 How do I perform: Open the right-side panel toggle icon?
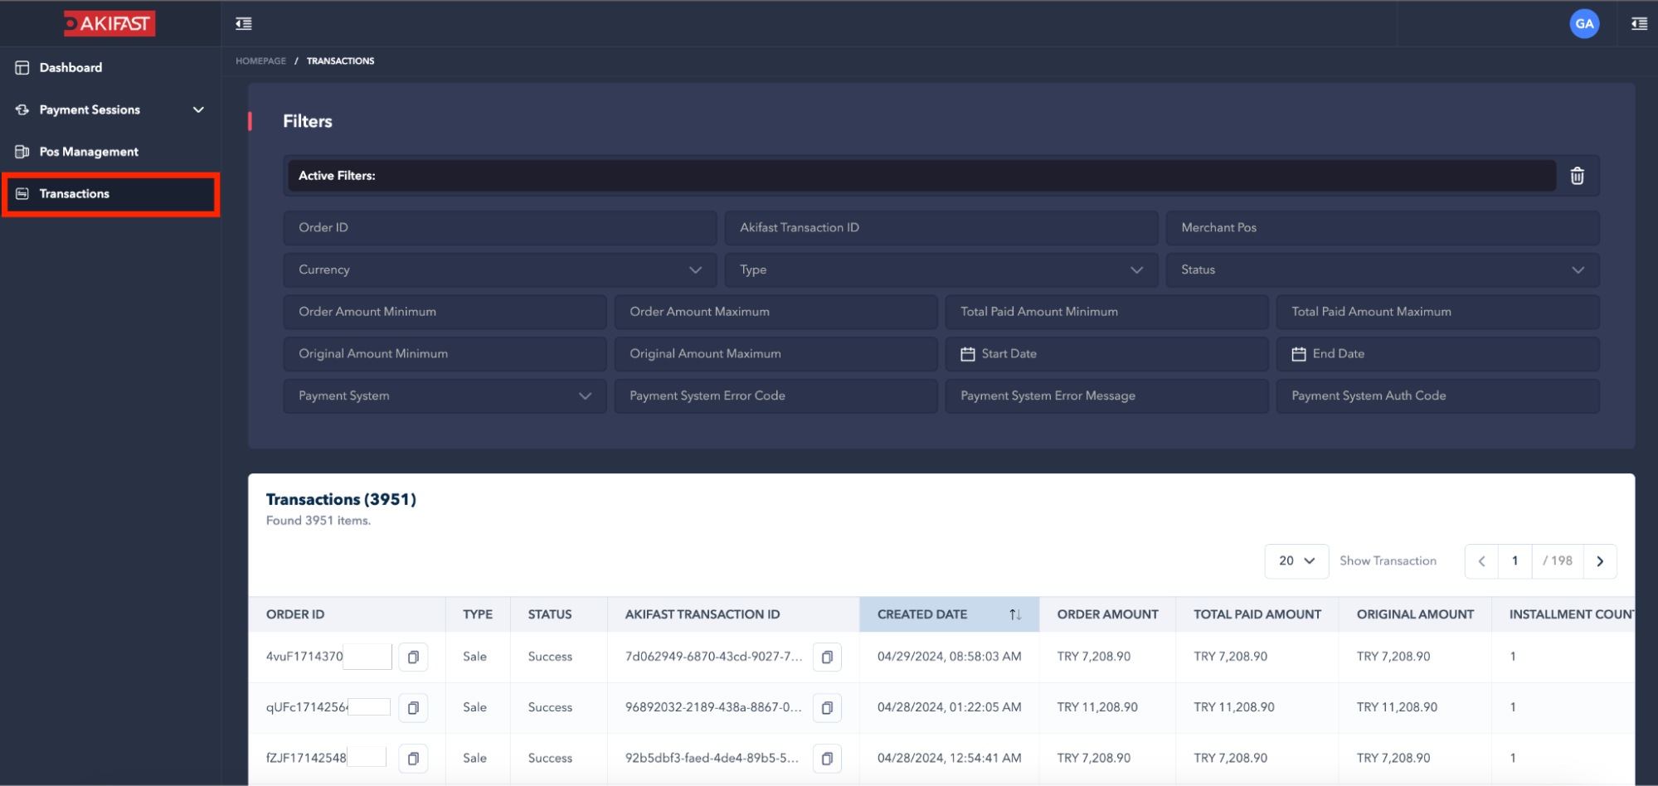(x=1639, y=23)
